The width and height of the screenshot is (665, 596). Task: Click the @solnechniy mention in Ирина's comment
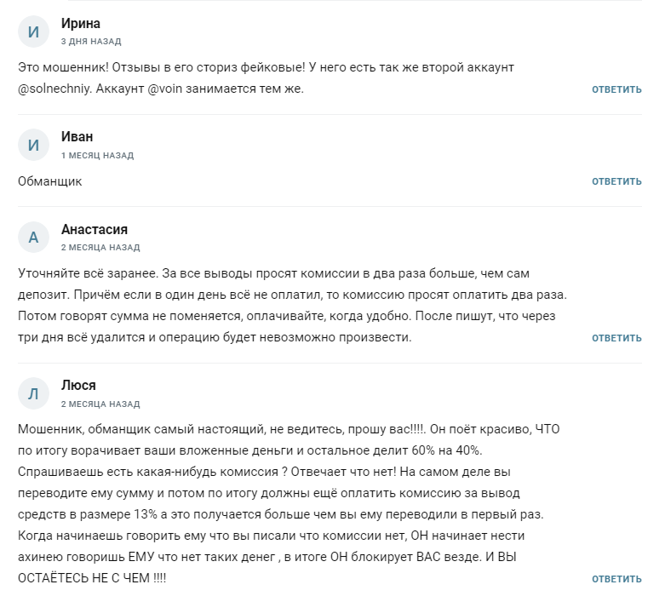pyautogui.click(x=57, y=89)
